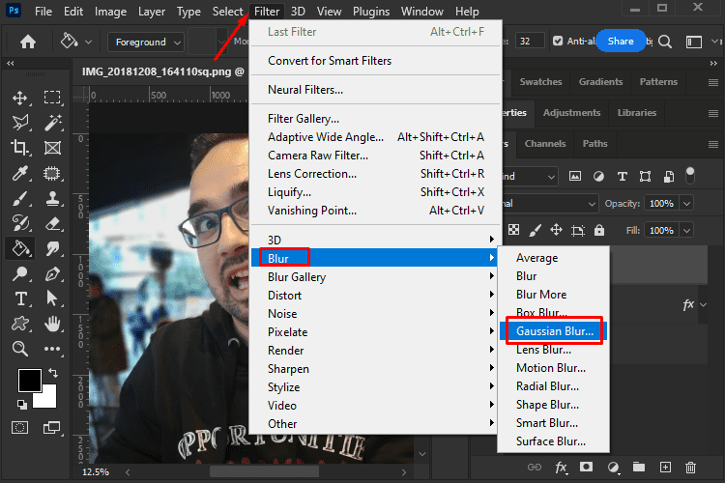Open Camera Raw Filter
Viewport: 725px width, 483px height.
coord(375,156)
